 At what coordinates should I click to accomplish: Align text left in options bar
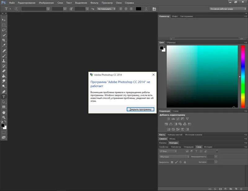[121, 9]
